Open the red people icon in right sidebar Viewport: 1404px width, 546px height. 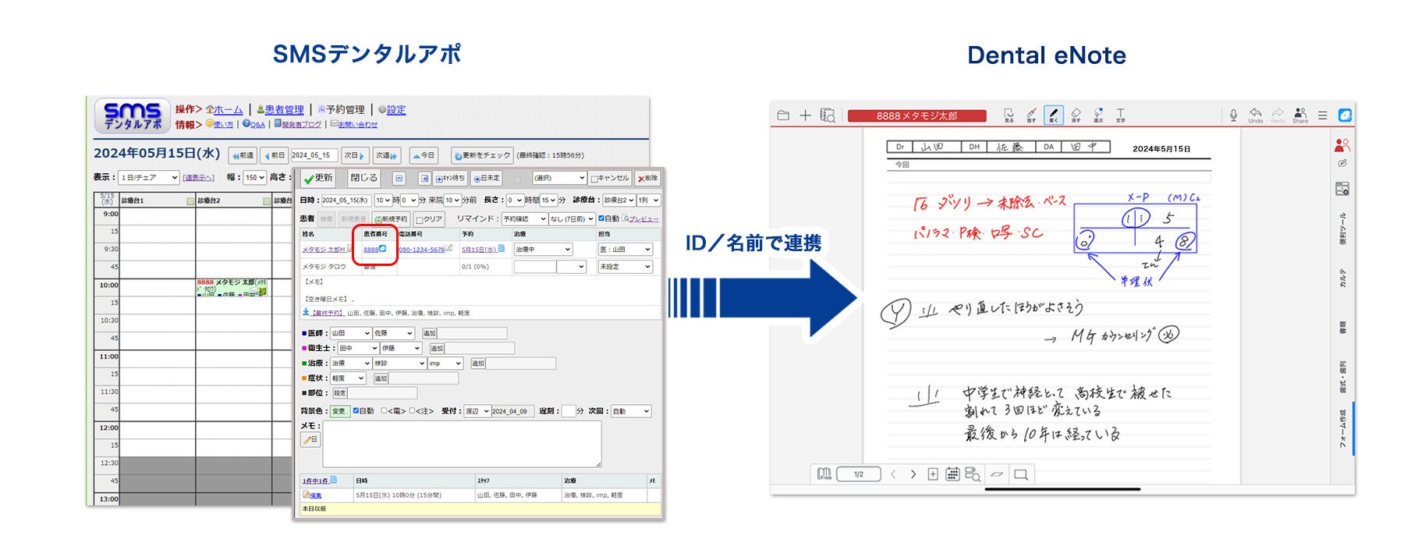pyautogui.click(x=1342, y=145)
